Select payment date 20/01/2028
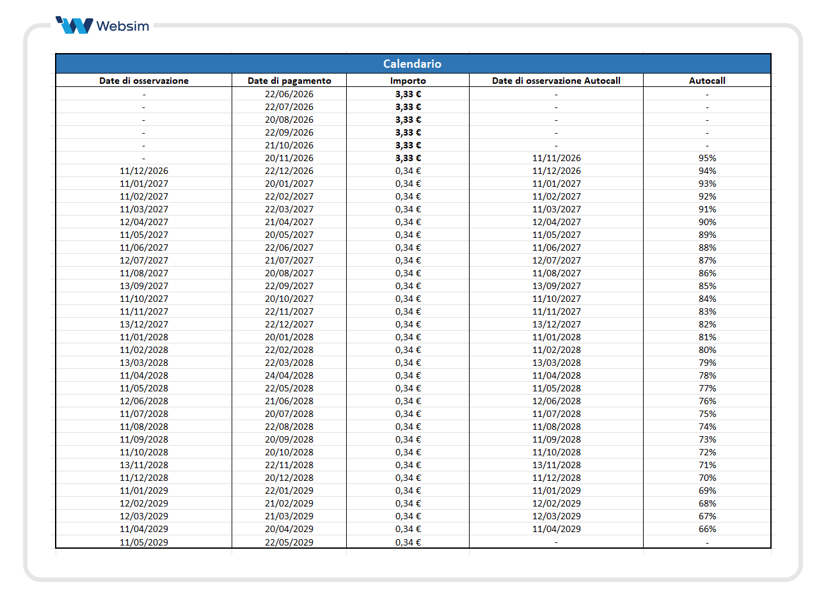The image size is (826, 605). [289, 337]
